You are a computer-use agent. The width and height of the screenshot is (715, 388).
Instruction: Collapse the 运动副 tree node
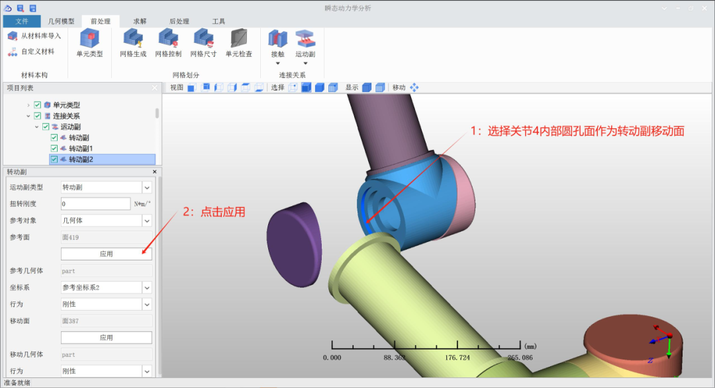tap(36, 127)
